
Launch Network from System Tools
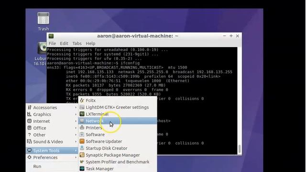(x=118, y=121)
